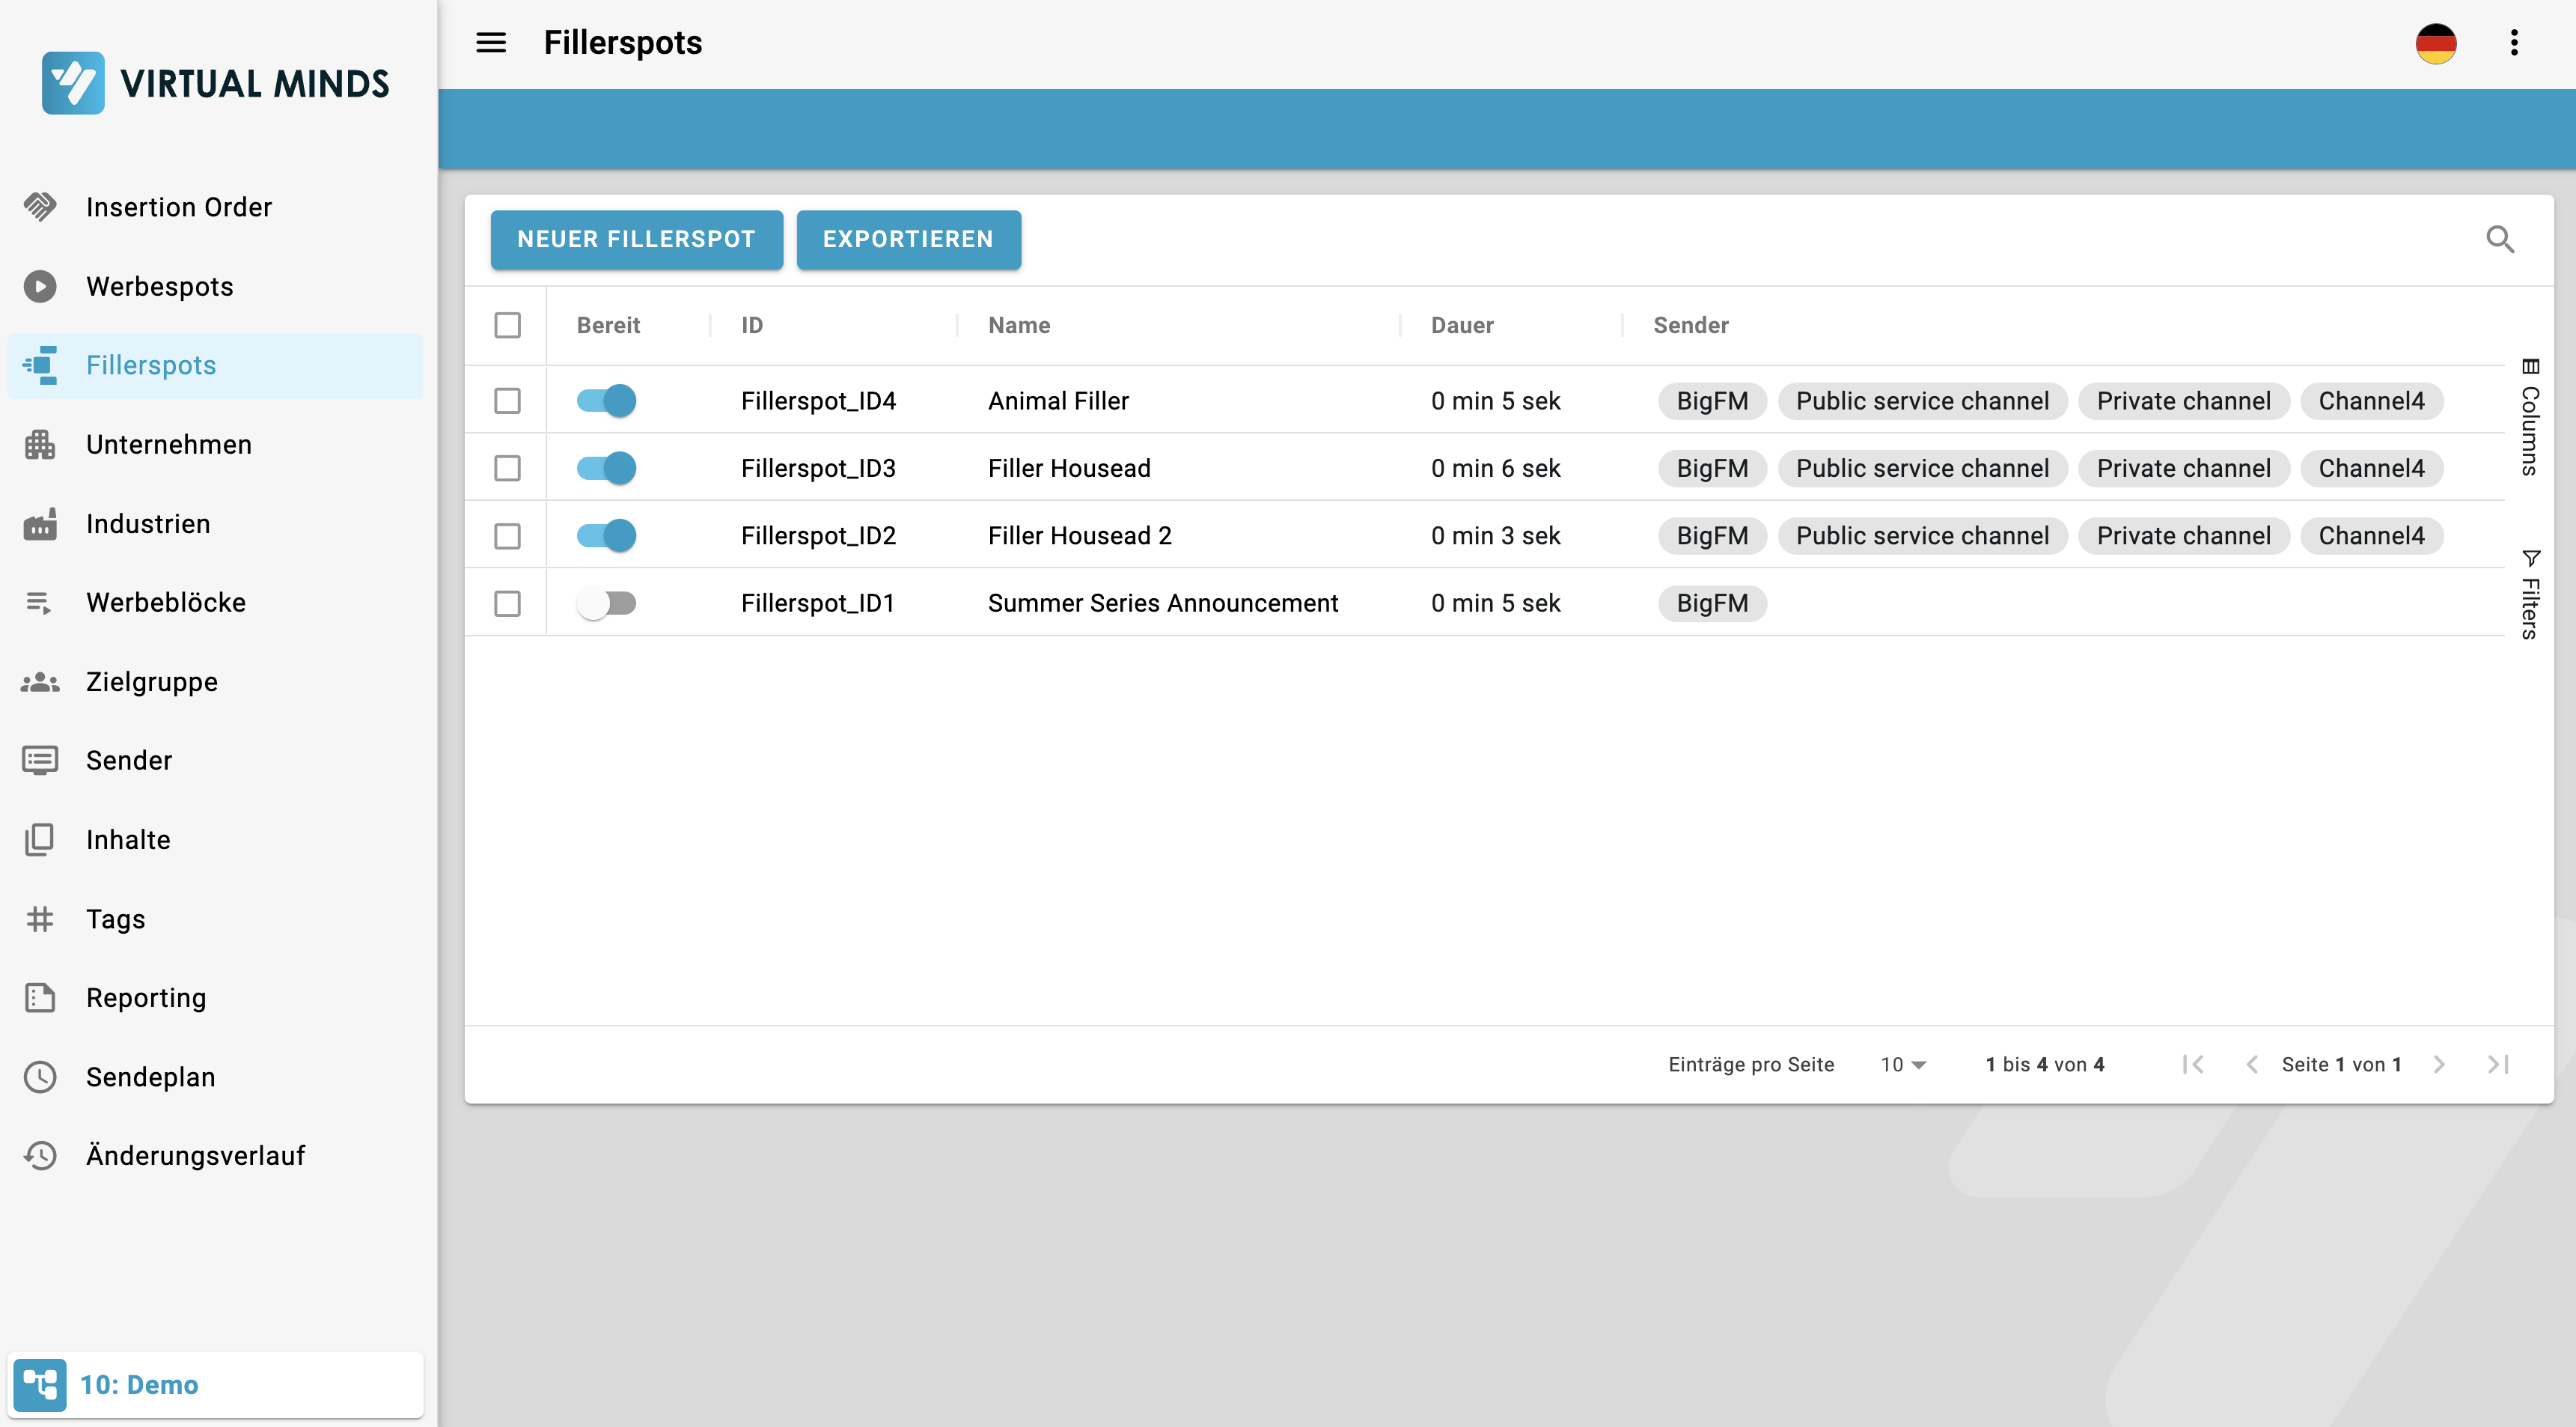Go to next page arrow
Screen dimensions: 2576x1427
coord(2438,1065)
